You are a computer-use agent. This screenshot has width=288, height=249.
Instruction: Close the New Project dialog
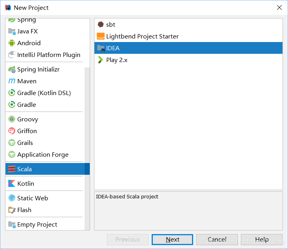279,7
